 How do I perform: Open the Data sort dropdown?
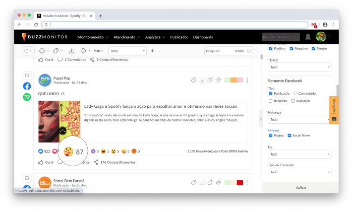(x=127, y=51)
